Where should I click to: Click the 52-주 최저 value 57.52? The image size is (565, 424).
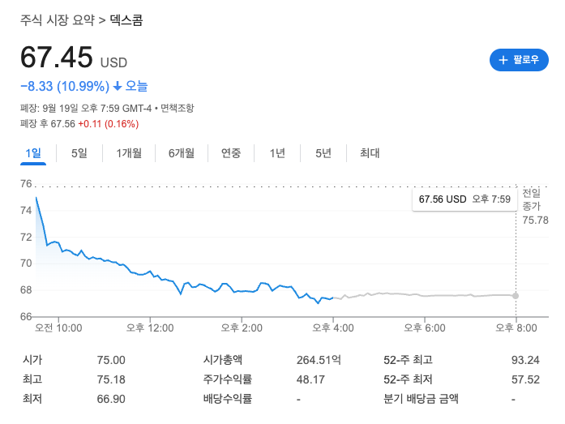tap(525, 379)
